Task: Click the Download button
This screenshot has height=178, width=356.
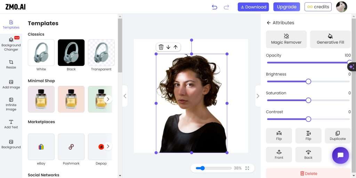Action: [x=253, y=7]
